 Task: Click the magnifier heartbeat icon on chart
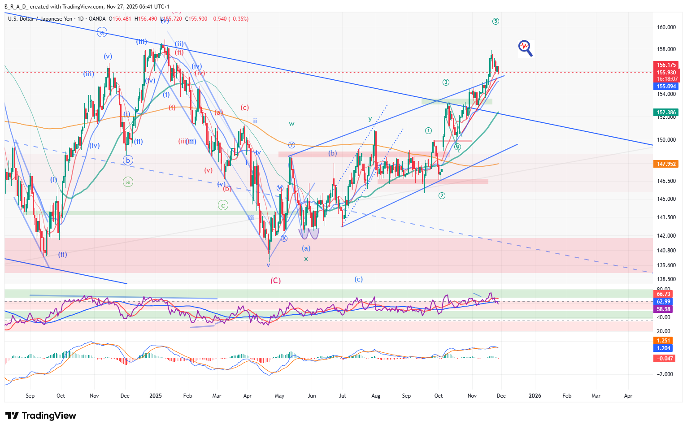coord(525,48)
